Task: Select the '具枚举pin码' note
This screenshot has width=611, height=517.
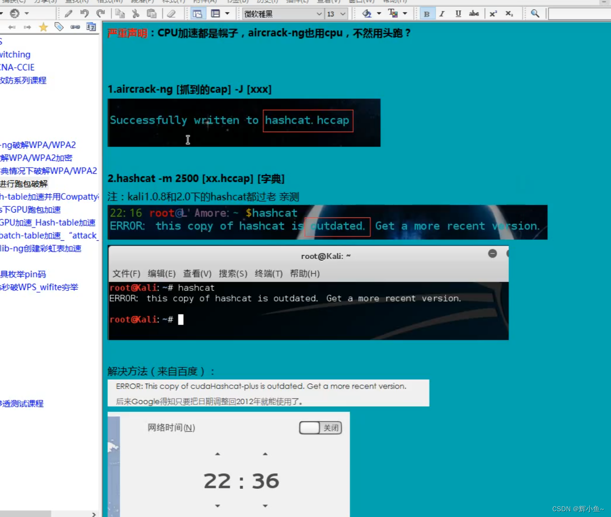Action: [23, 275]
